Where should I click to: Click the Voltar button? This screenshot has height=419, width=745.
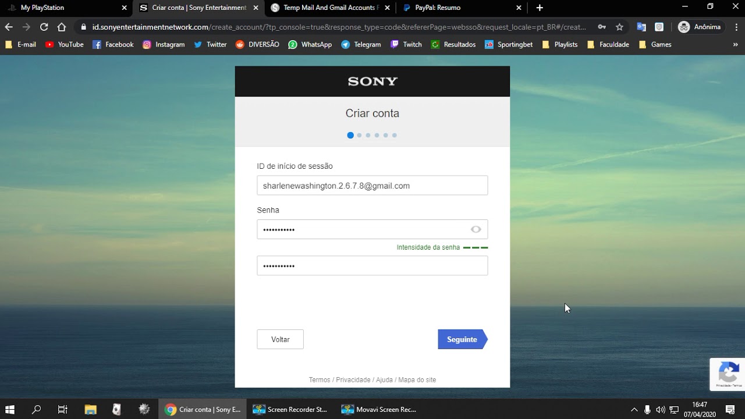pos(280,339)
